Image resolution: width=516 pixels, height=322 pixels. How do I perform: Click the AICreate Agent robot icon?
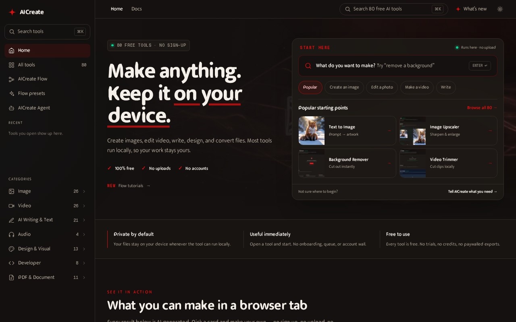[11, 108]
